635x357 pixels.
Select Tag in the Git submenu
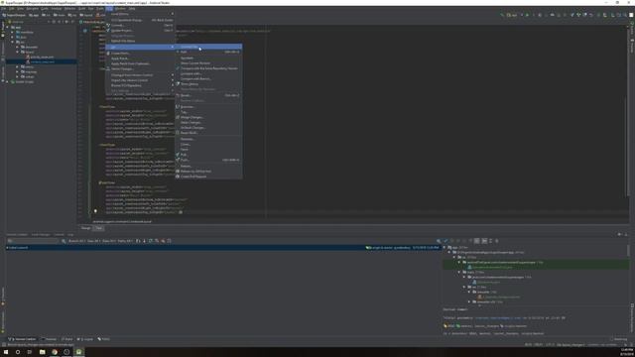[208, 112]
